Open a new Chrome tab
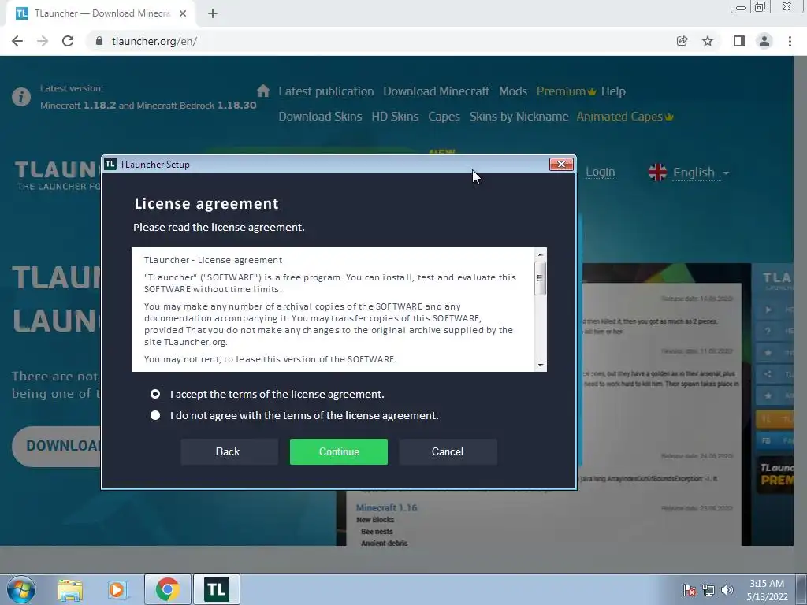Screen dimensions: 807x605 (213, 14)
